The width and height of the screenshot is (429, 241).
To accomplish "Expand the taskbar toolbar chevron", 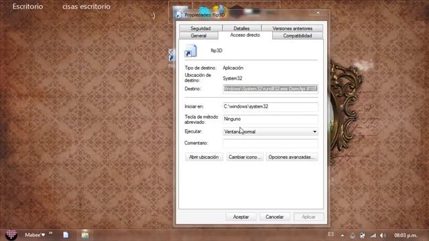I will click(x=51, y=233).
